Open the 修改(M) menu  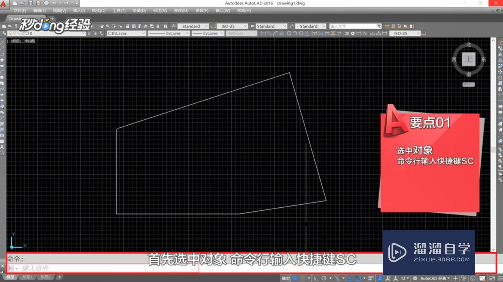[181, 11]
